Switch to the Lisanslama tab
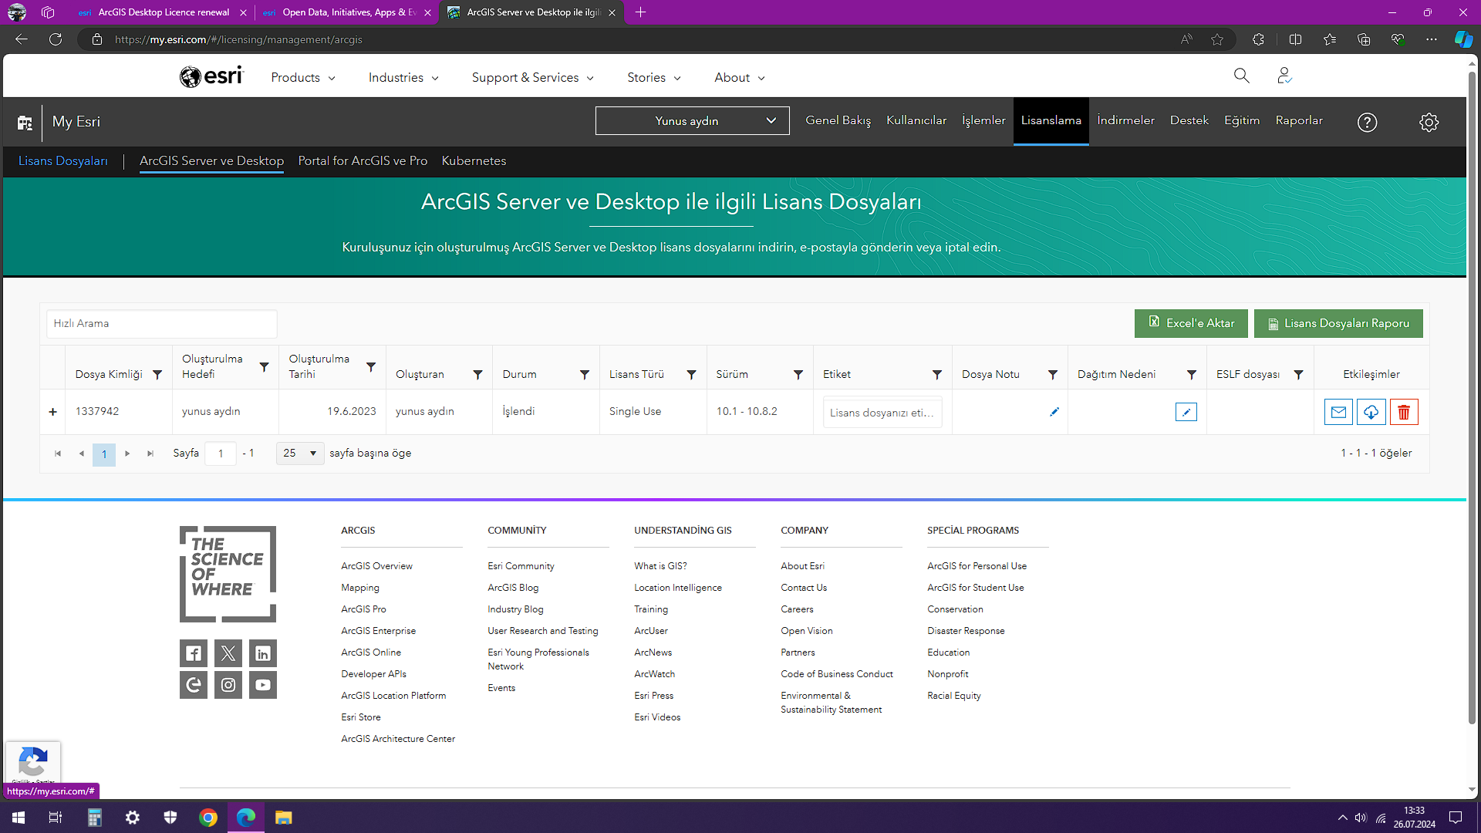 [x=1051, y=120]
